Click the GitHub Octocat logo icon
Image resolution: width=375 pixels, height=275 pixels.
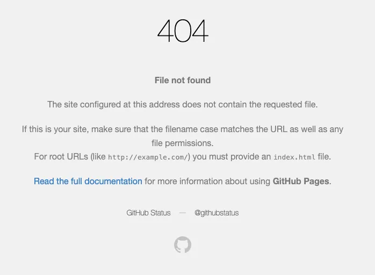[183, 245]
